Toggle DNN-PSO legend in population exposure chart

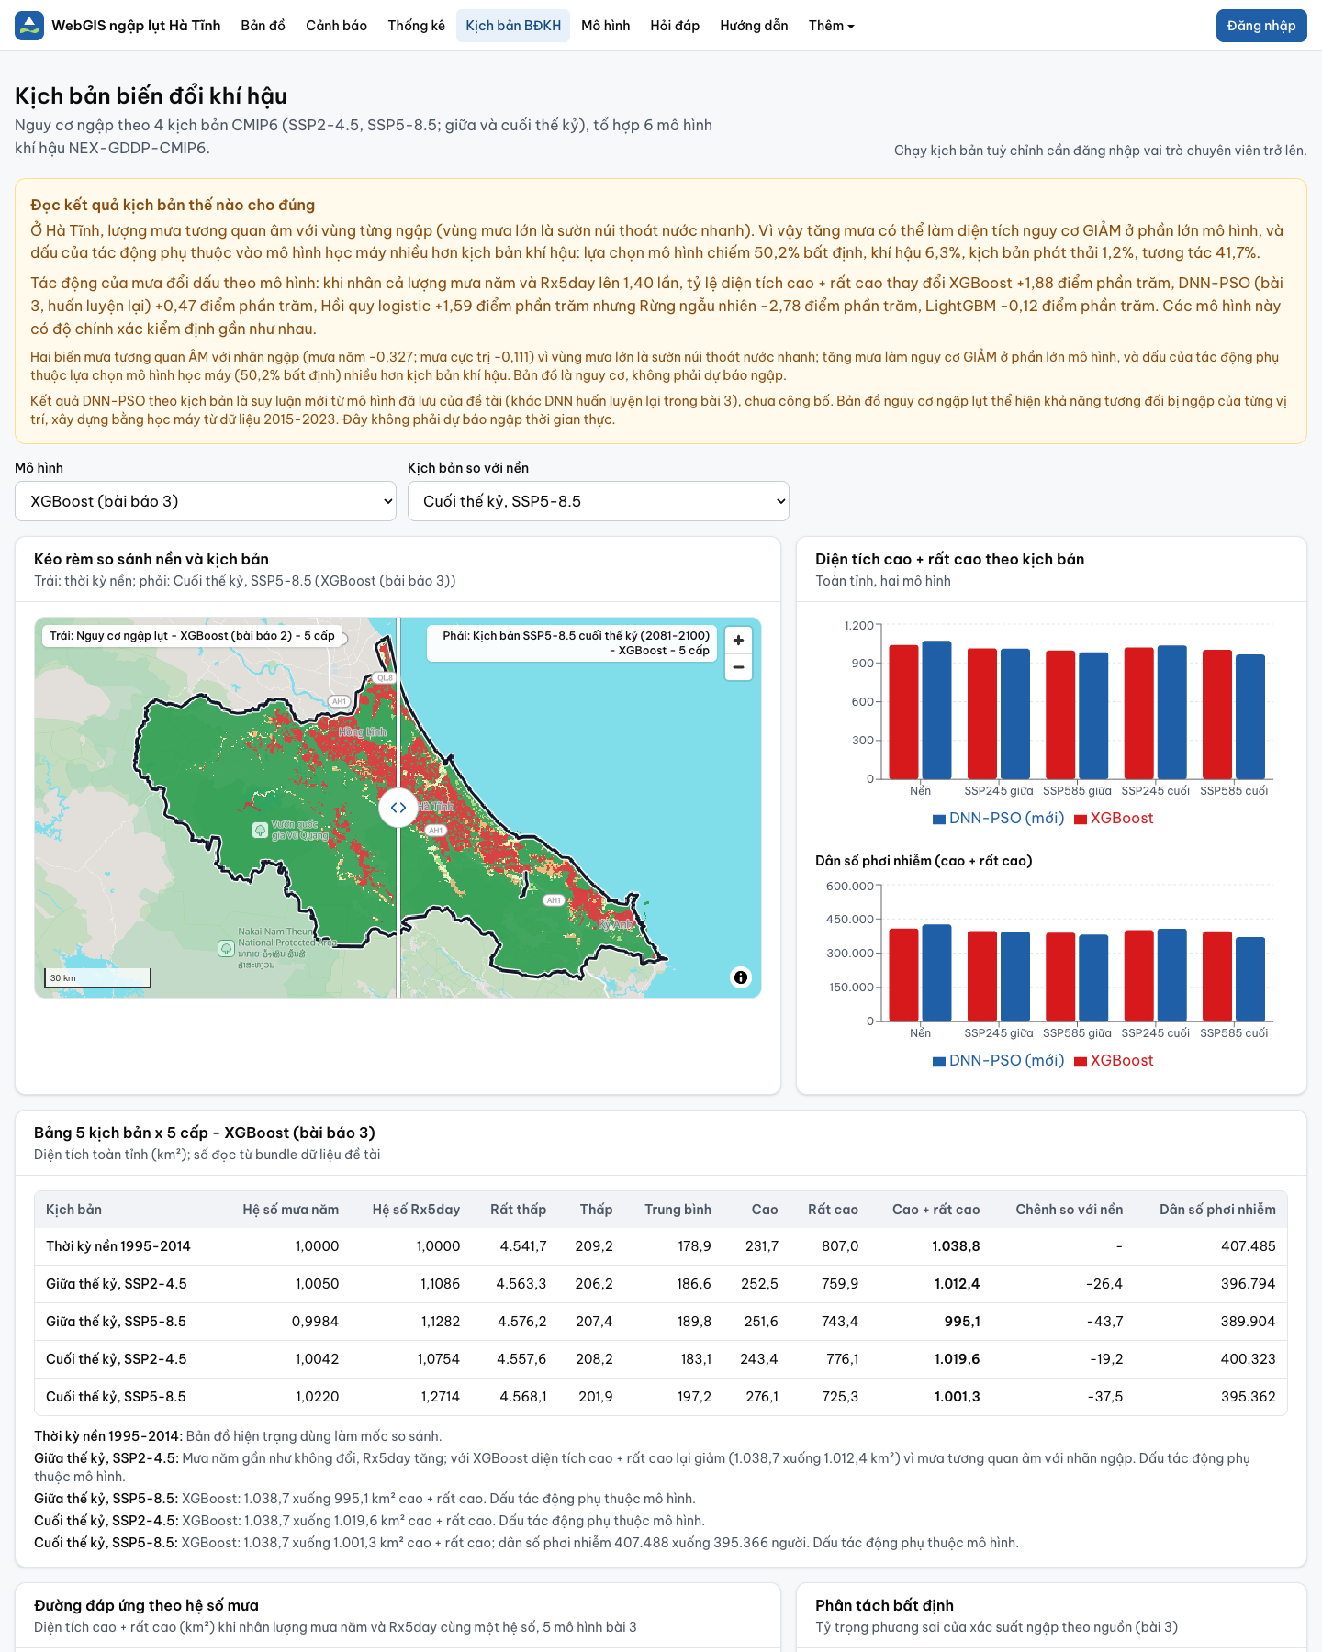[x=998, y=1061]
